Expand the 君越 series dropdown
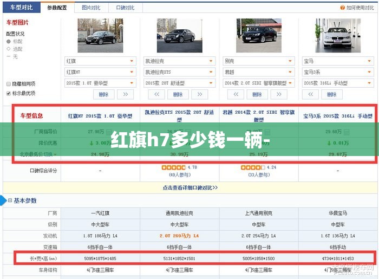 click(259, 72)
